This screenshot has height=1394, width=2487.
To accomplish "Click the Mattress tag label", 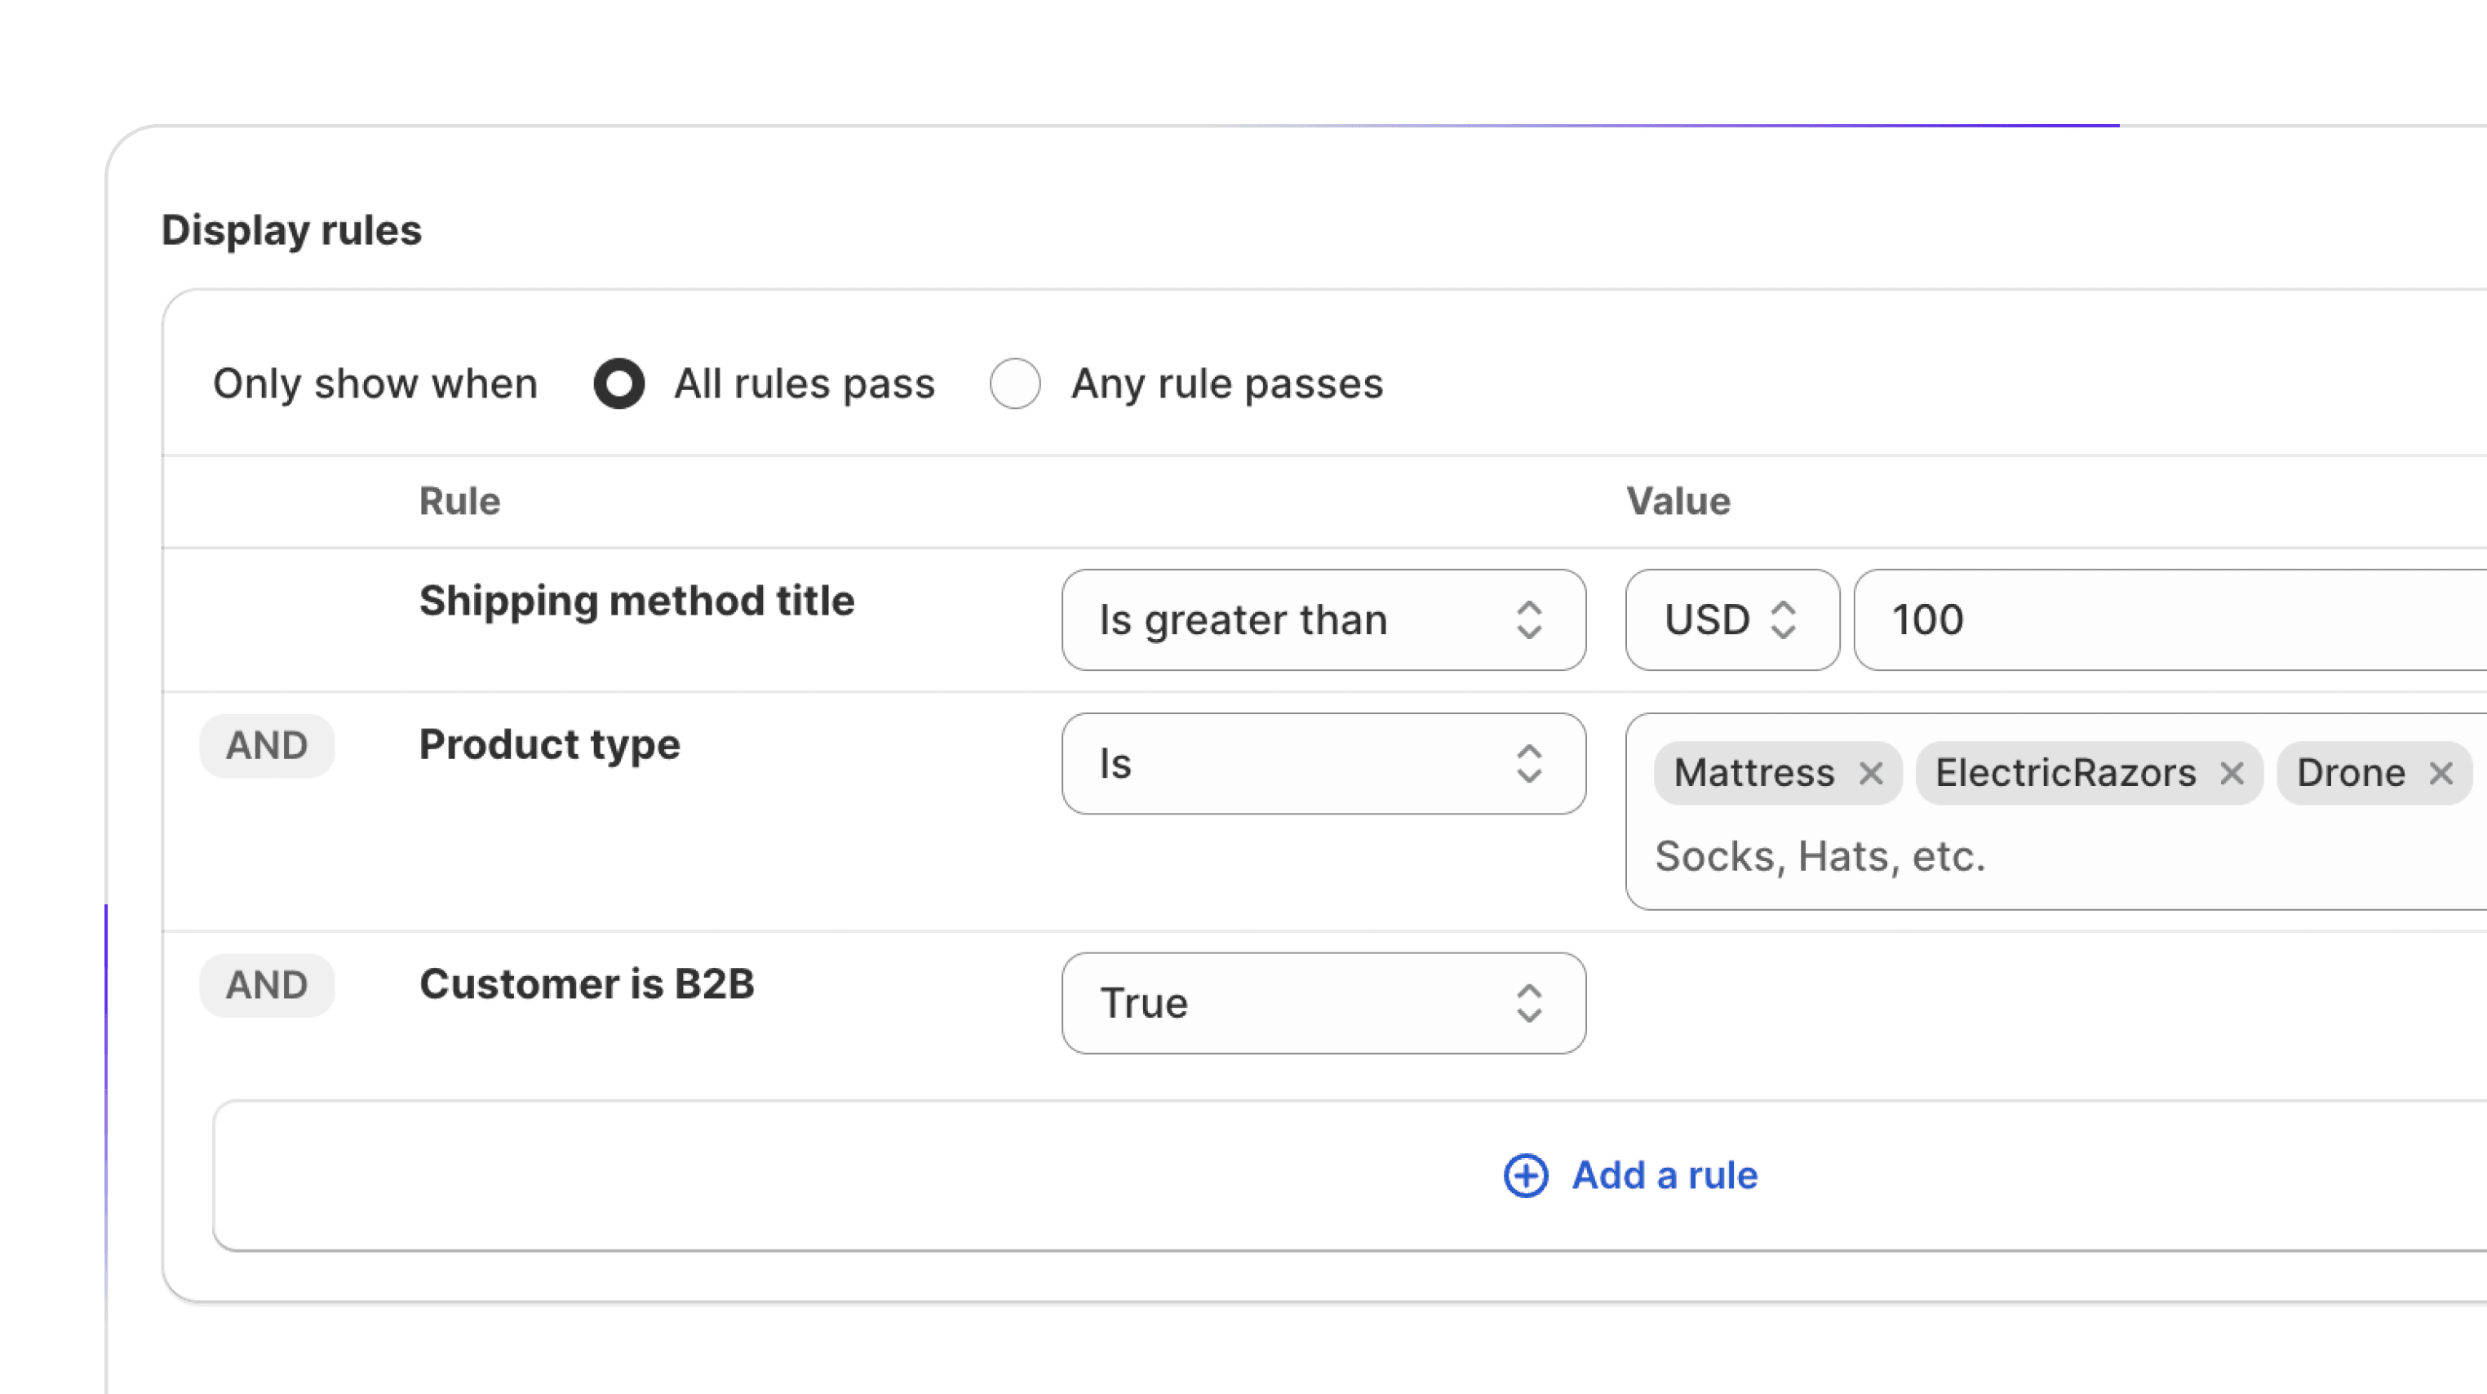I will point(1753,773).
